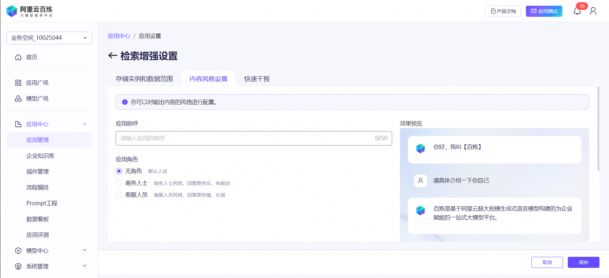Click the 效果预览 label
Image resolution: width=609 pixels, height=278 pixels.
click(x=411, y=124)
